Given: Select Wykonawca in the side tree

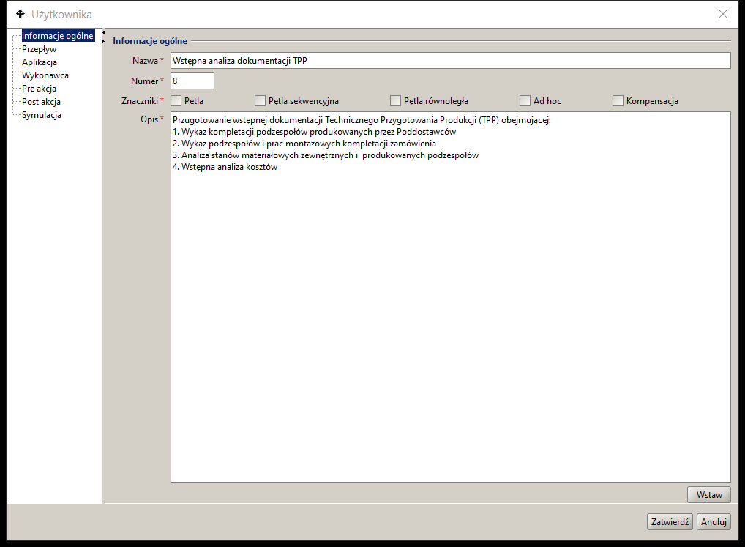Looking at the screenshot, I should click(x=45, y=75).
